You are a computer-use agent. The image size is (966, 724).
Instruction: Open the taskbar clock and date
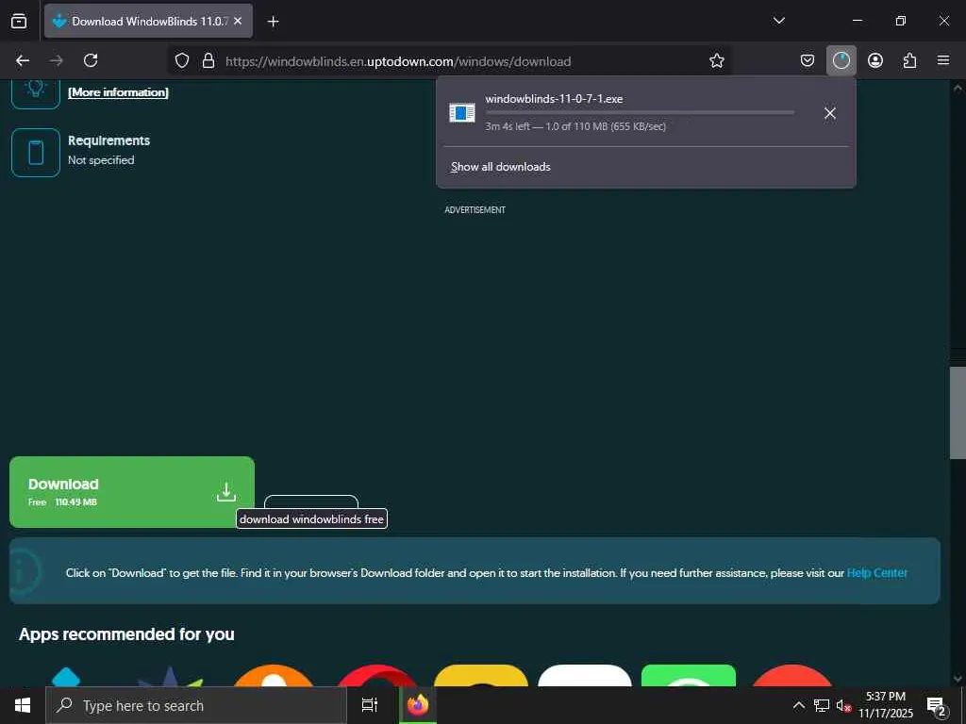tap(886, 705)
